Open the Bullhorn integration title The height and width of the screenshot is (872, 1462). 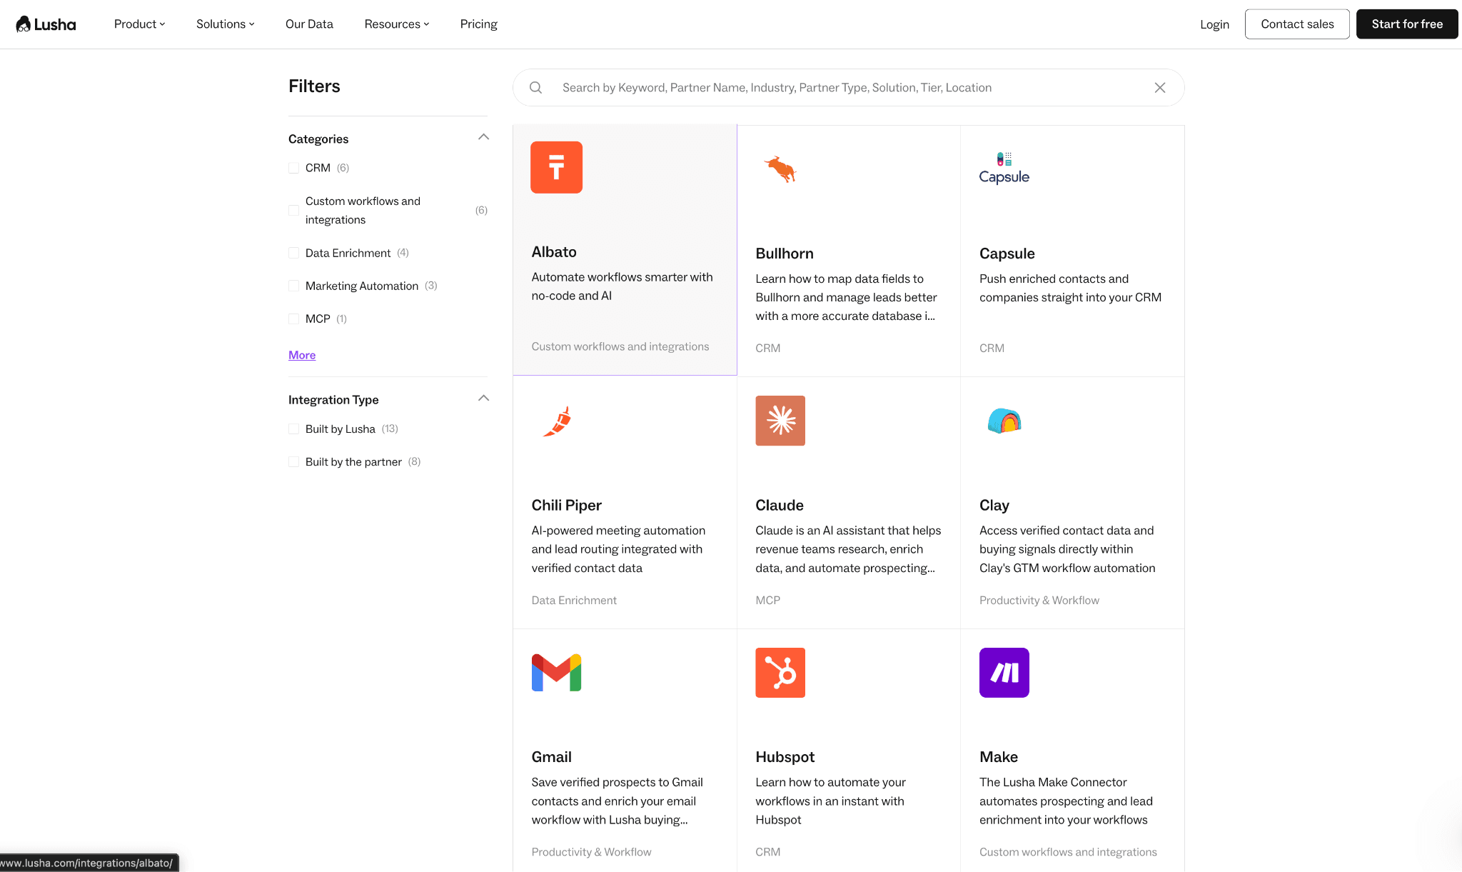785,254
